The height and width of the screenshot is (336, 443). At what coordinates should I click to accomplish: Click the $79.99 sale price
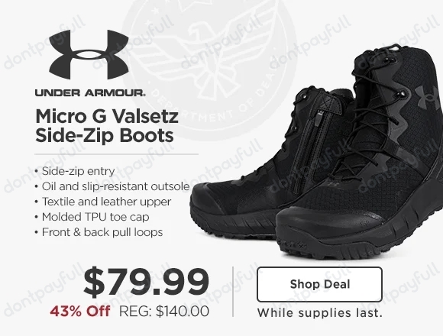click(x=147, y=282)
